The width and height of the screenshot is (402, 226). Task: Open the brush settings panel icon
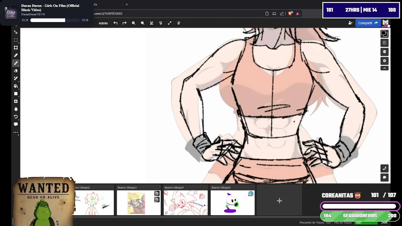384,43
